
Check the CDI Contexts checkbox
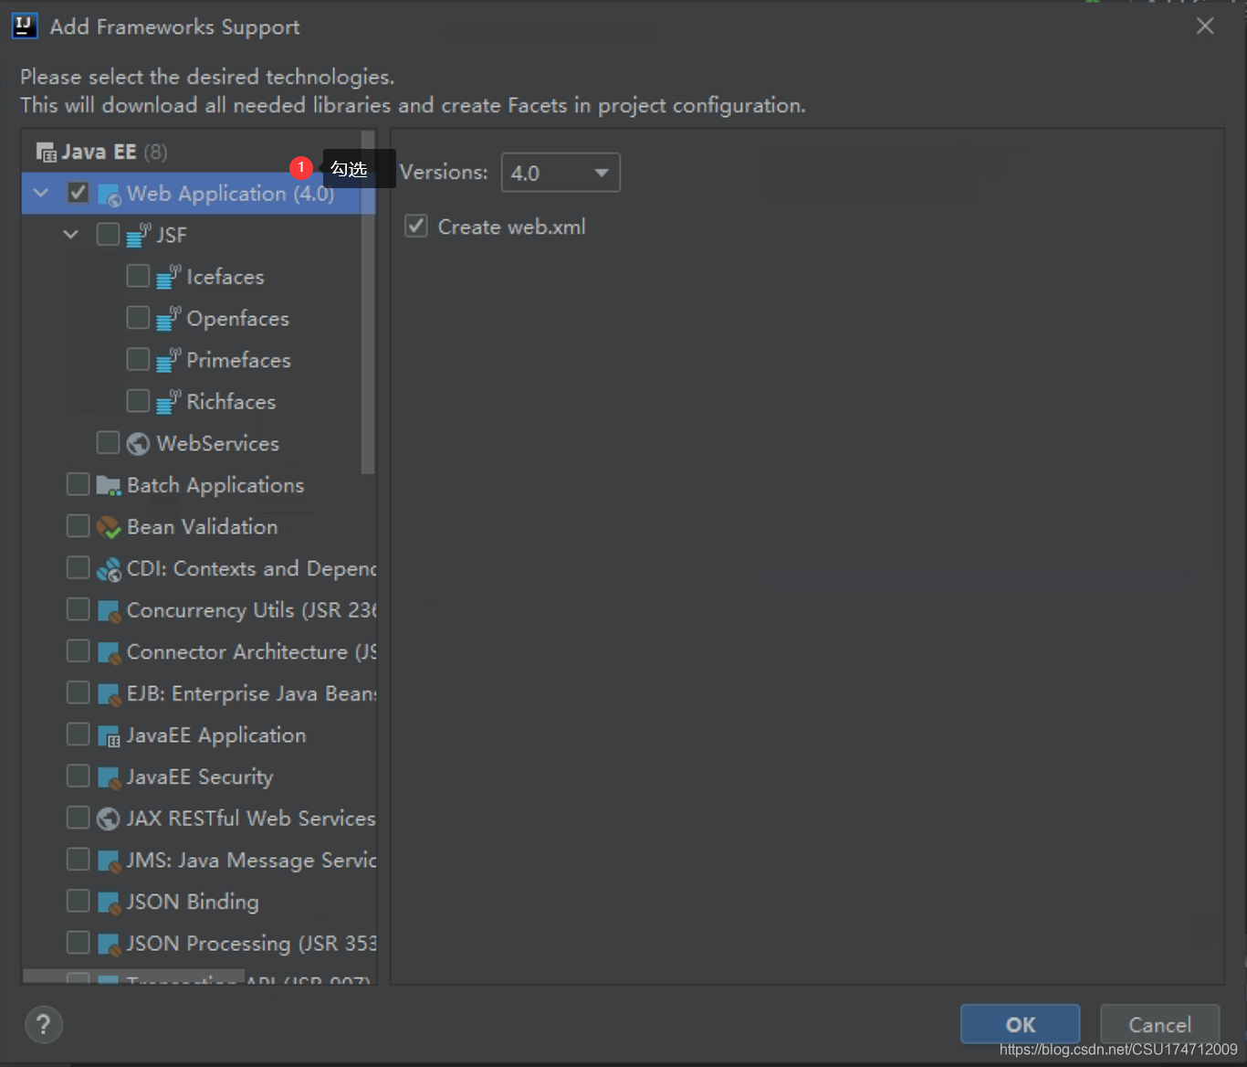click(x=78, y=568)
